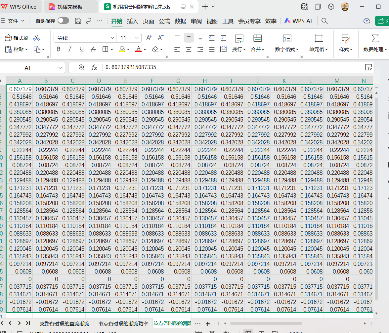Open the Name Box dropdown arrow
This screenshot has height=333, width=389.
pyautogui.click(x=60, y=67)
